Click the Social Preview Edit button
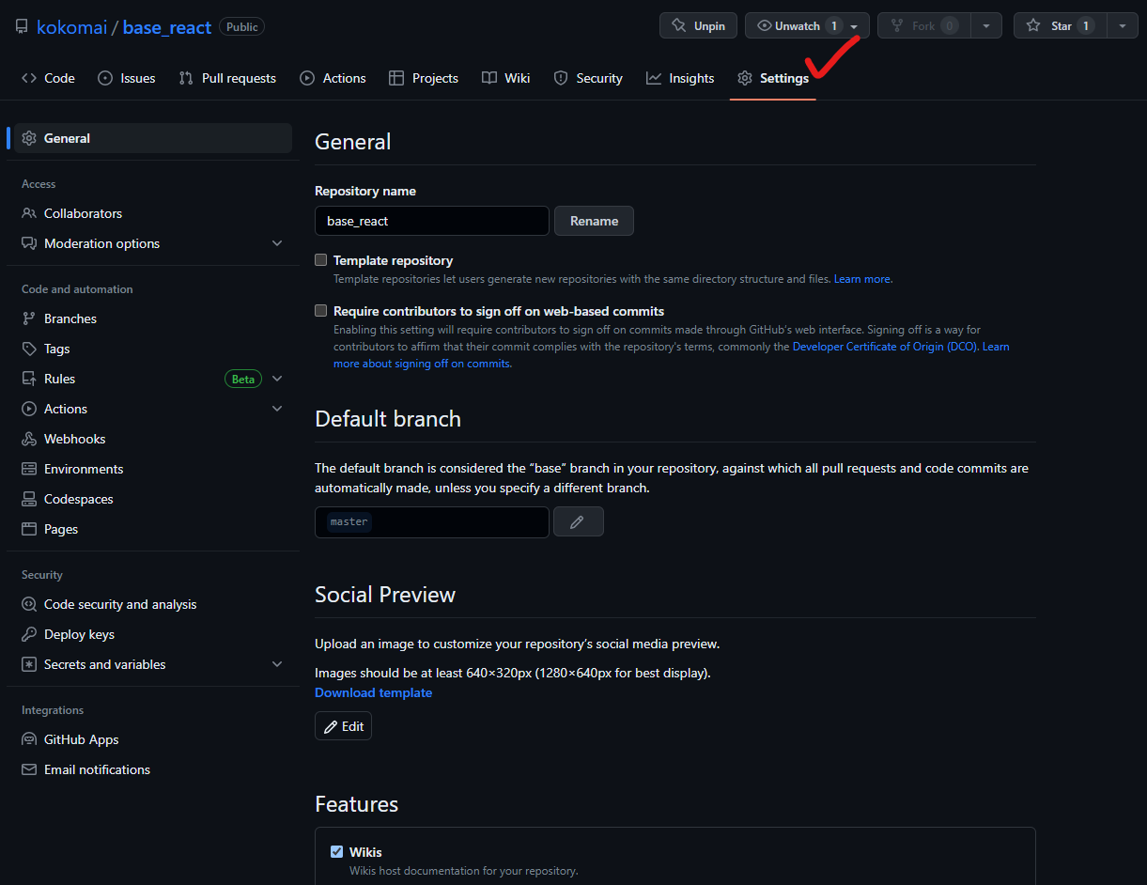Screen dimensions: 1147x885 tap(343, 726)
